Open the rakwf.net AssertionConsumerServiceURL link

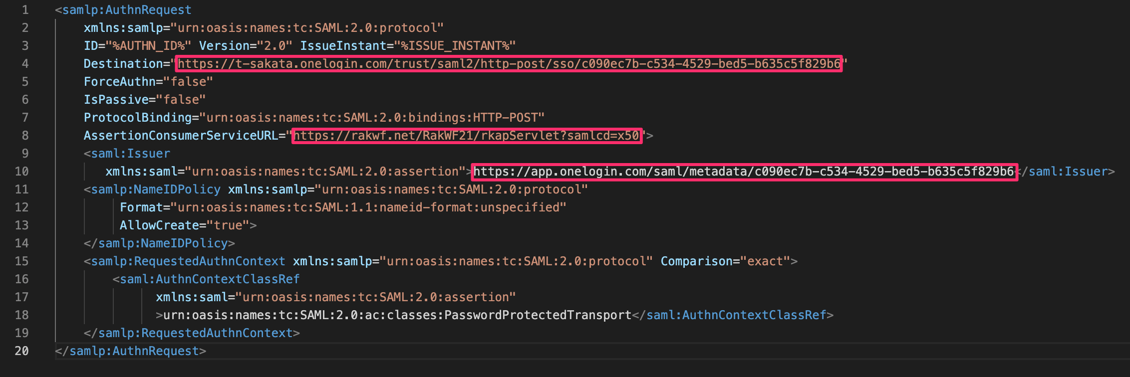pos(467,136)
